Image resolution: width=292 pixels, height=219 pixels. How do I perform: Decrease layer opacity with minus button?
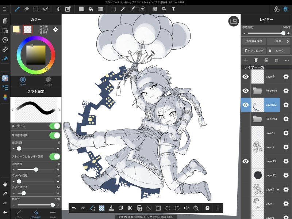(x=244, y=33)
